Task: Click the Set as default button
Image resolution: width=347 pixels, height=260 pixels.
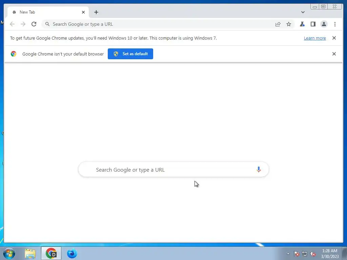Action: [x=130, y=54]
